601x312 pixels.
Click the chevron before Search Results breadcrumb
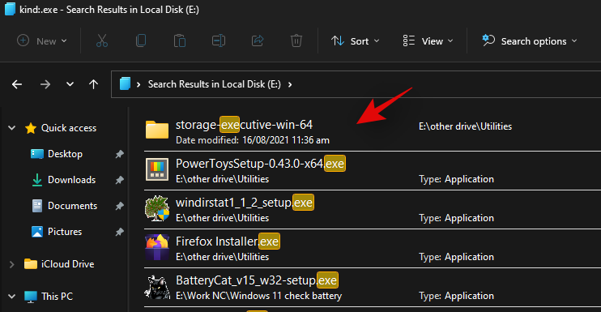click(139, 84)
